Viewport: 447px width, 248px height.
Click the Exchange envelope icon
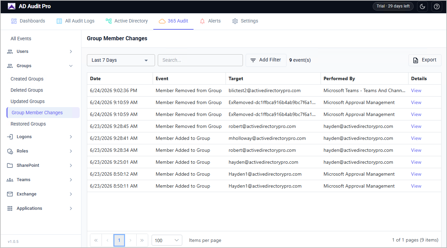click(10, 194)
